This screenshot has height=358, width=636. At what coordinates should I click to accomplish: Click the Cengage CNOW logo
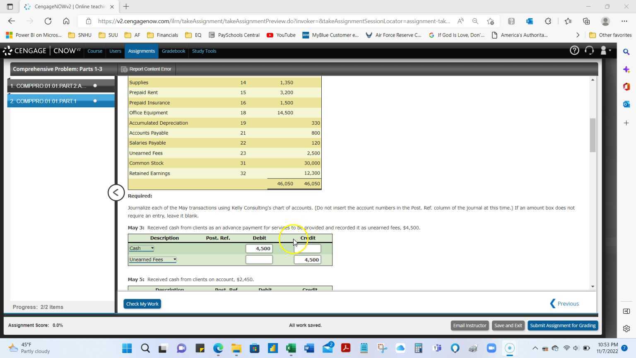pyautogui.click(x=41, y=51)
